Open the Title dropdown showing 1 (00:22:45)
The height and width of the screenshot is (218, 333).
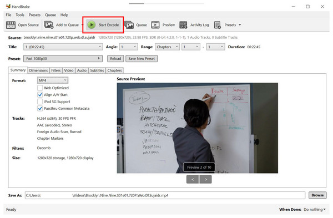click(63, 47)
